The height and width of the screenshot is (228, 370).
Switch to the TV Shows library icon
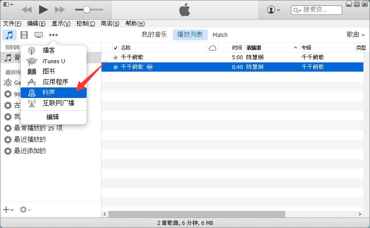(x=39, y=35)
